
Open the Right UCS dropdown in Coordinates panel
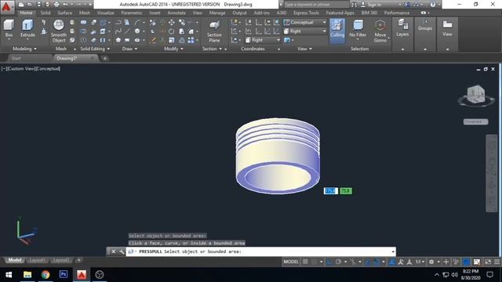[x=263, y=40]
